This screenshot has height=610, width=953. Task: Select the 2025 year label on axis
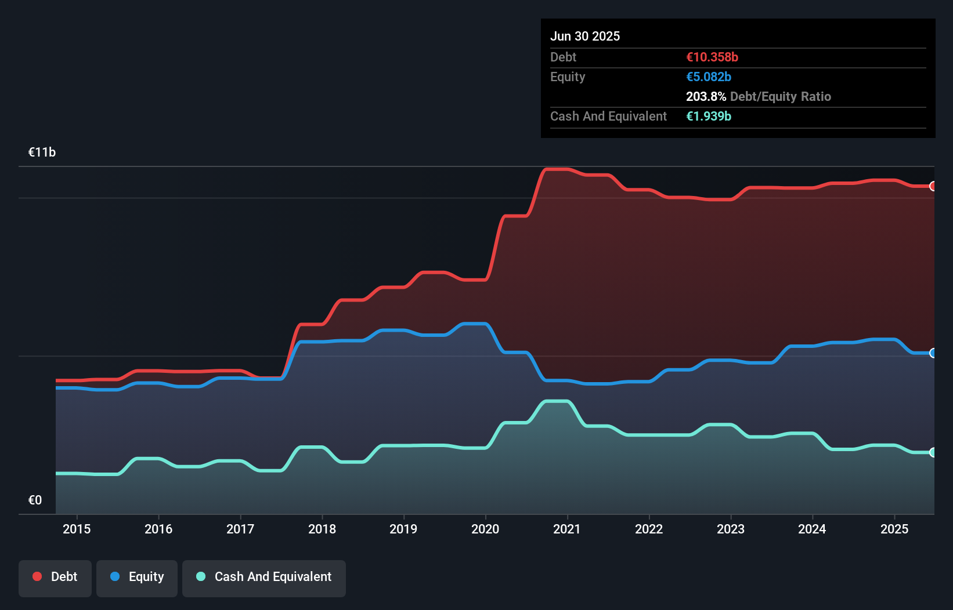[894, 529]
